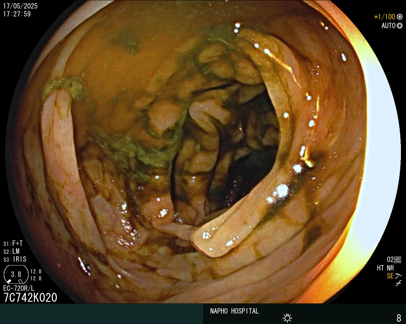Click the shutter speed fan icon beside 1/100
406x324 pixels.
tap(400, 17)
